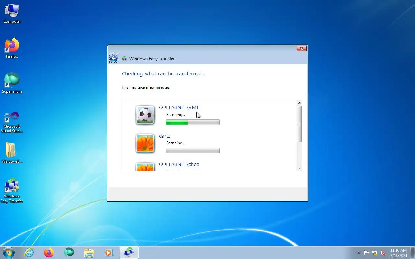Image resolution: width=415 pixels, height=259 pixels.
Task: Click the dartz account name
Action: (x=164, y=136)
